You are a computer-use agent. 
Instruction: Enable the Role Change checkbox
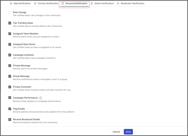[x=10, y=12]
